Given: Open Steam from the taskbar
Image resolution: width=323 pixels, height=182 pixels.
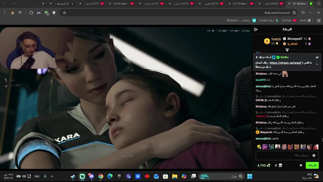Looking at the screenshot, I should 73,176.
